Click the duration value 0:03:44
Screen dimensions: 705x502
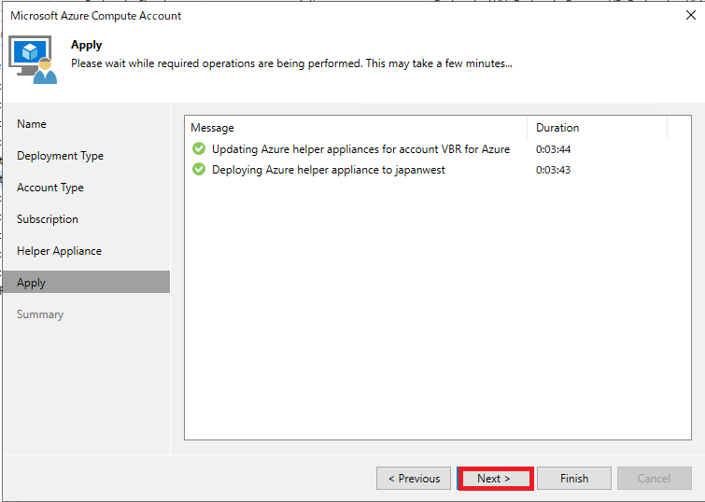[x=554, y=149]
